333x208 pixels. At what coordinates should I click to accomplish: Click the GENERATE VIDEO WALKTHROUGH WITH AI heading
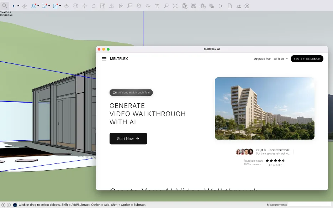point(148,114)
